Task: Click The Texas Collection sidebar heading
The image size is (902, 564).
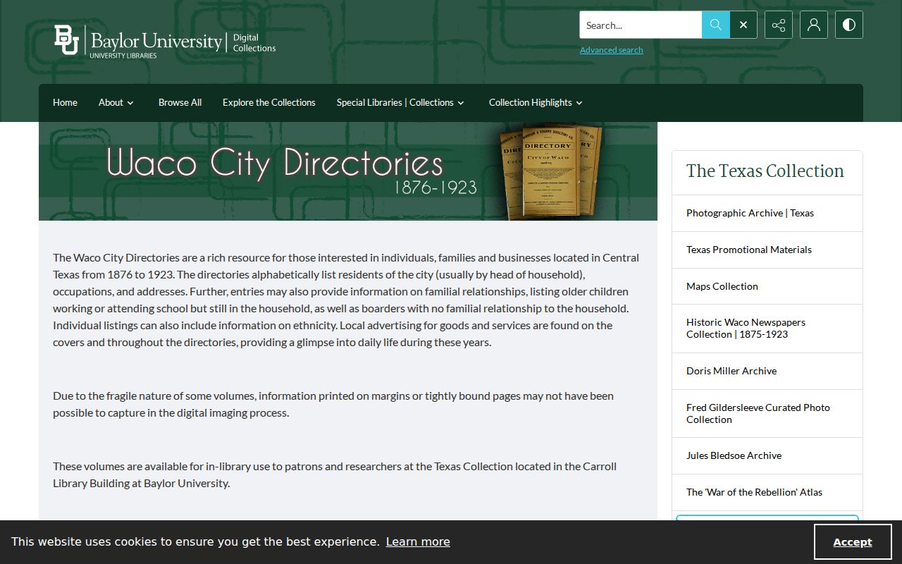Action: [765, 171]
